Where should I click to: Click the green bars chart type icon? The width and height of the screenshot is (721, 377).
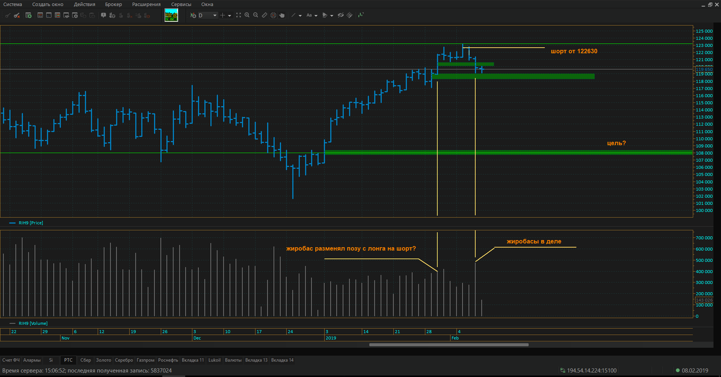[361, 15]
